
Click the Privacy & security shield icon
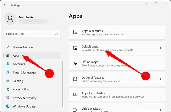pos(8,98)
